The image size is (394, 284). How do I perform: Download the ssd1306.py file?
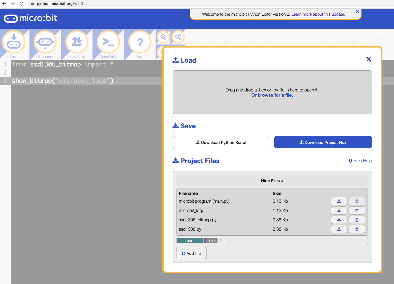[x=339, y=229]
